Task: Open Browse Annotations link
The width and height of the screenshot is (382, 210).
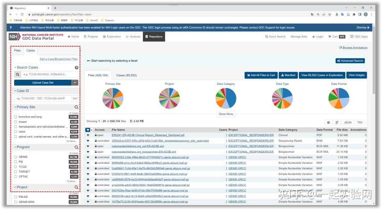Action: pyautogui.click(x=353, y=48)
